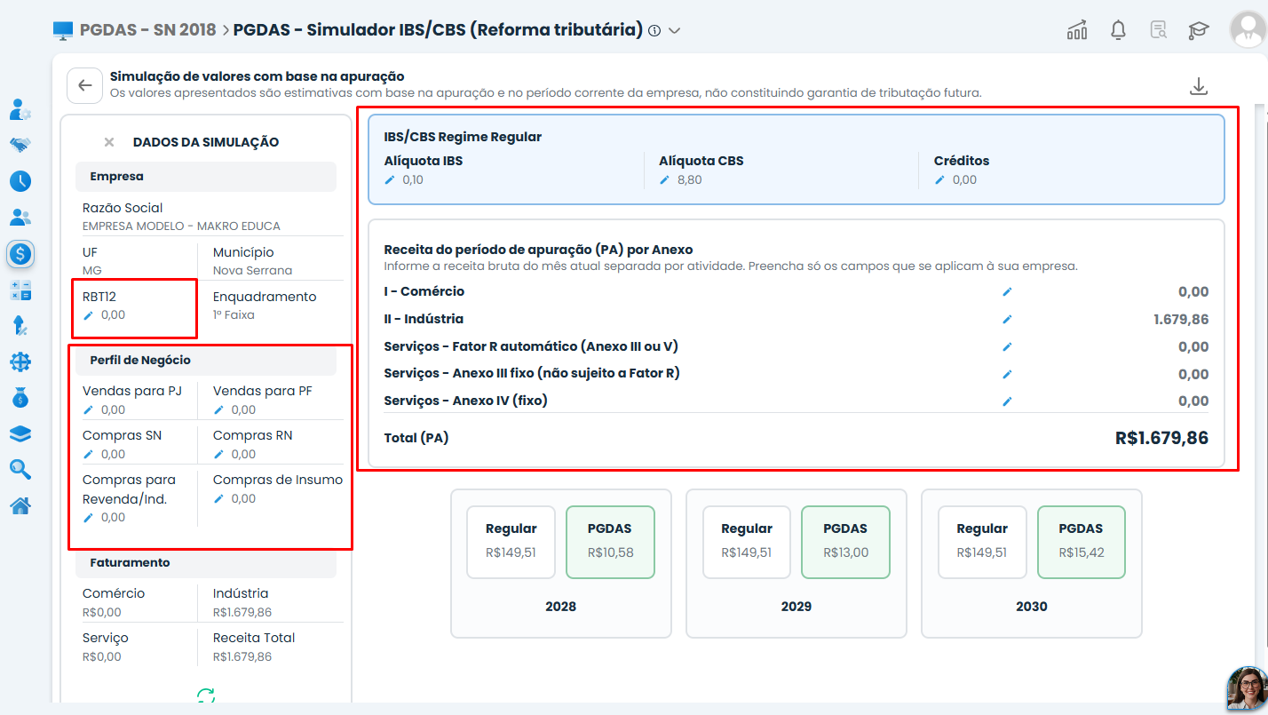Edit the Vendas para PJ value
1268x715 pixels.
pyautogui.click(x=88, y=409)
